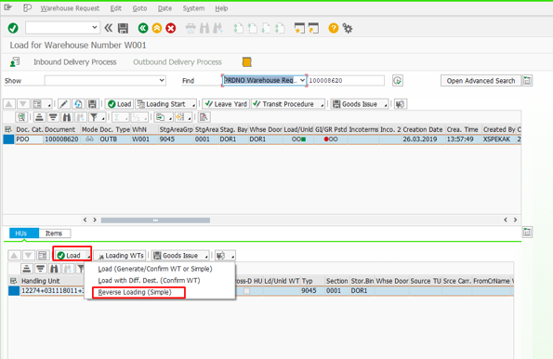Click the execute search icon next to 100008620
Screen dimensions: 553x359
pyautogui.click(x=398, y=81)
